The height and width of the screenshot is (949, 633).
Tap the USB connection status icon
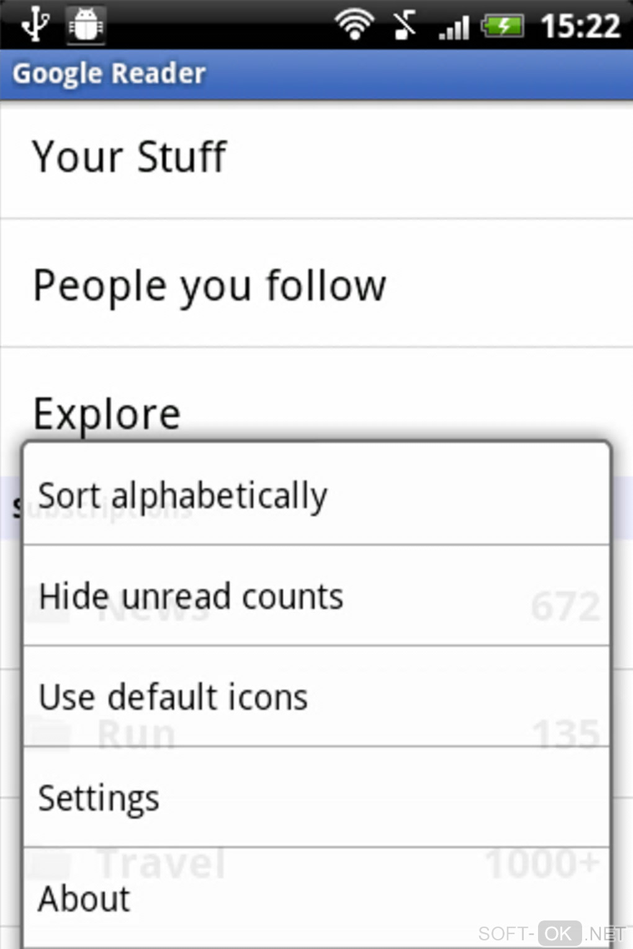35,25
